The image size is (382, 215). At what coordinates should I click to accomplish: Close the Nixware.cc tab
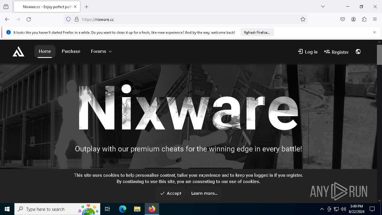click(x=75, y=7)
